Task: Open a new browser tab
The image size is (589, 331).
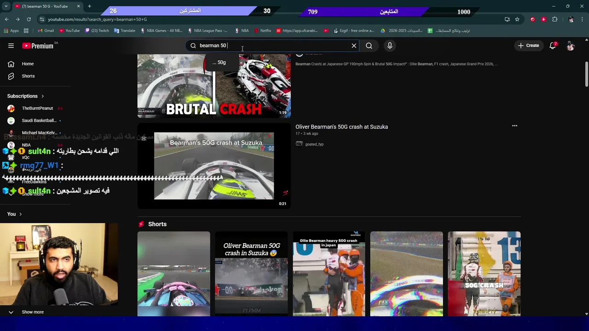Action: coord(89,6)
